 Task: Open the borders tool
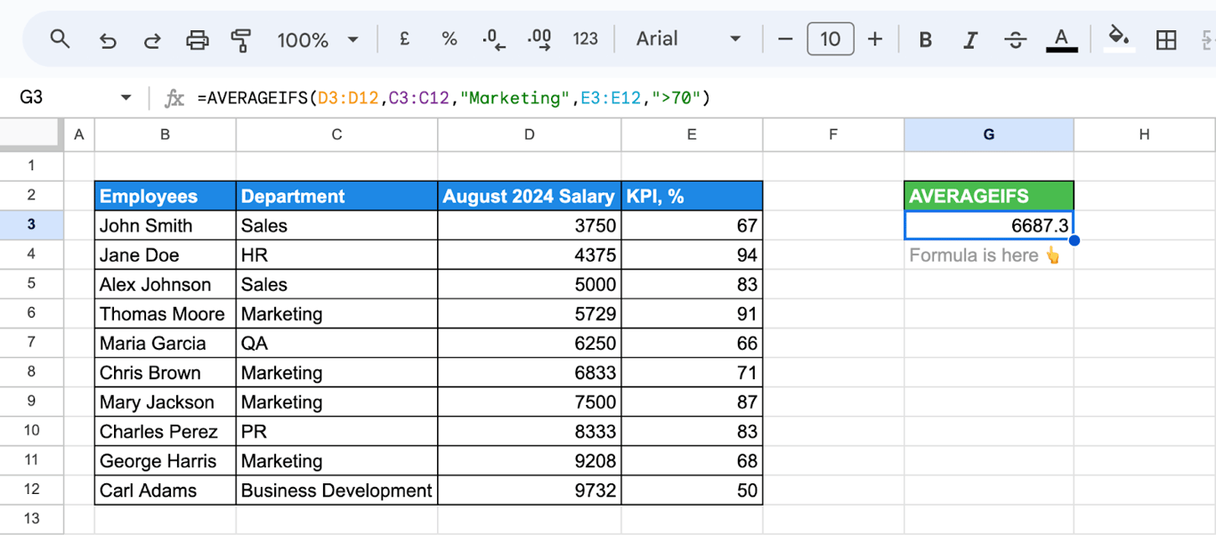tap(1166, 39)
